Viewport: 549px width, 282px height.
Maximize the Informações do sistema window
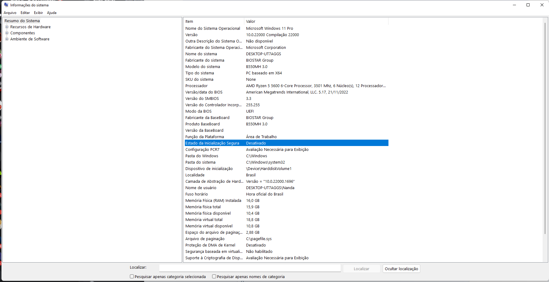[528, 5]
